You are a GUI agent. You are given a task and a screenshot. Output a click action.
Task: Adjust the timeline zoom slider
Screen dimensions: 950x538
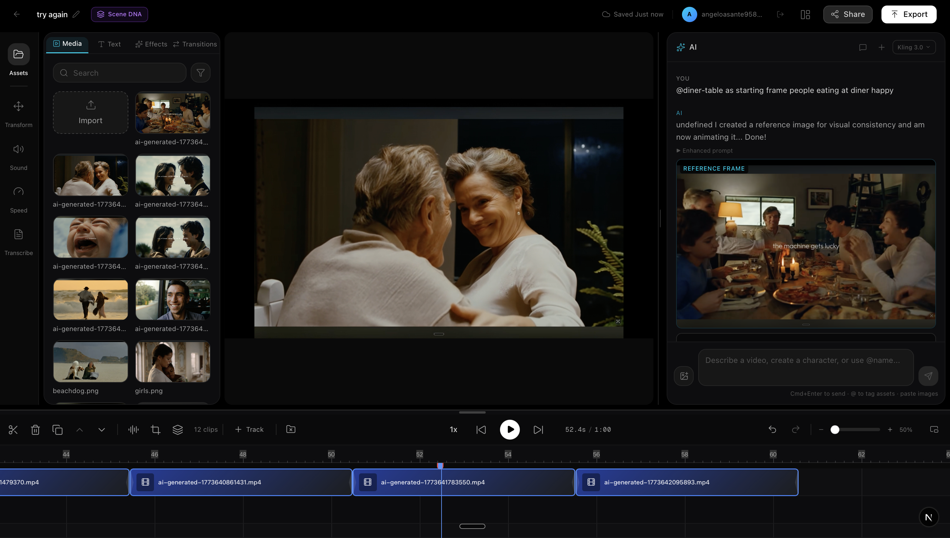(x=835, y=430)
